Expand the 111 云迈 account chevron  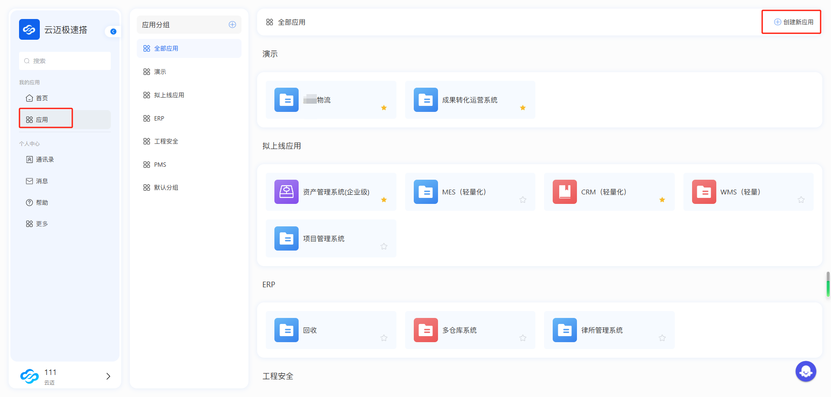(108, 376)
